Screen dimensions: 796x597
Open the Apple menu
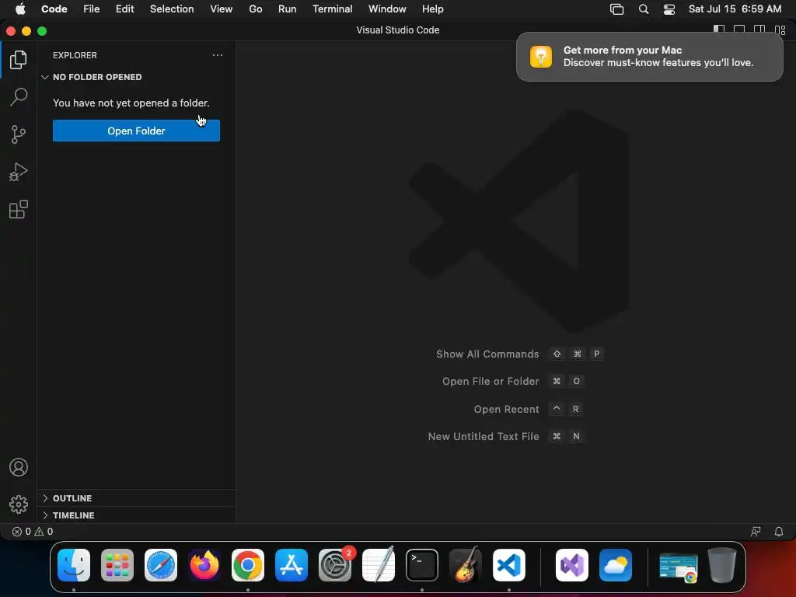[20, 9]
